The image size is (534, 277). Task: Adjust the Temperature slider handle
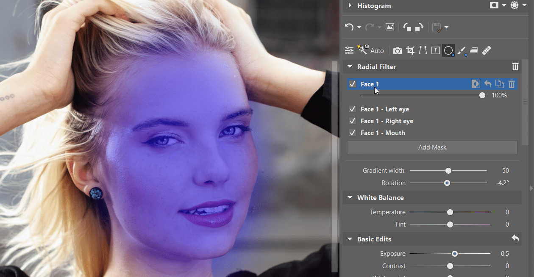450,212
